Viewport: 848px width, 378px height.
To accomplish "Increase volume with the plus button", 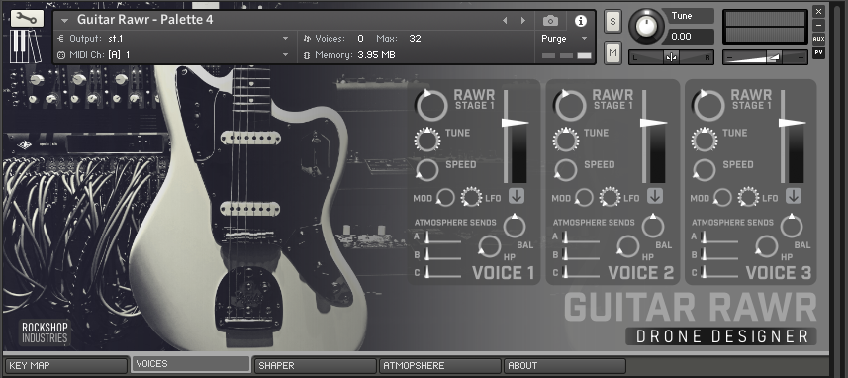I will [x=801, y=57].
